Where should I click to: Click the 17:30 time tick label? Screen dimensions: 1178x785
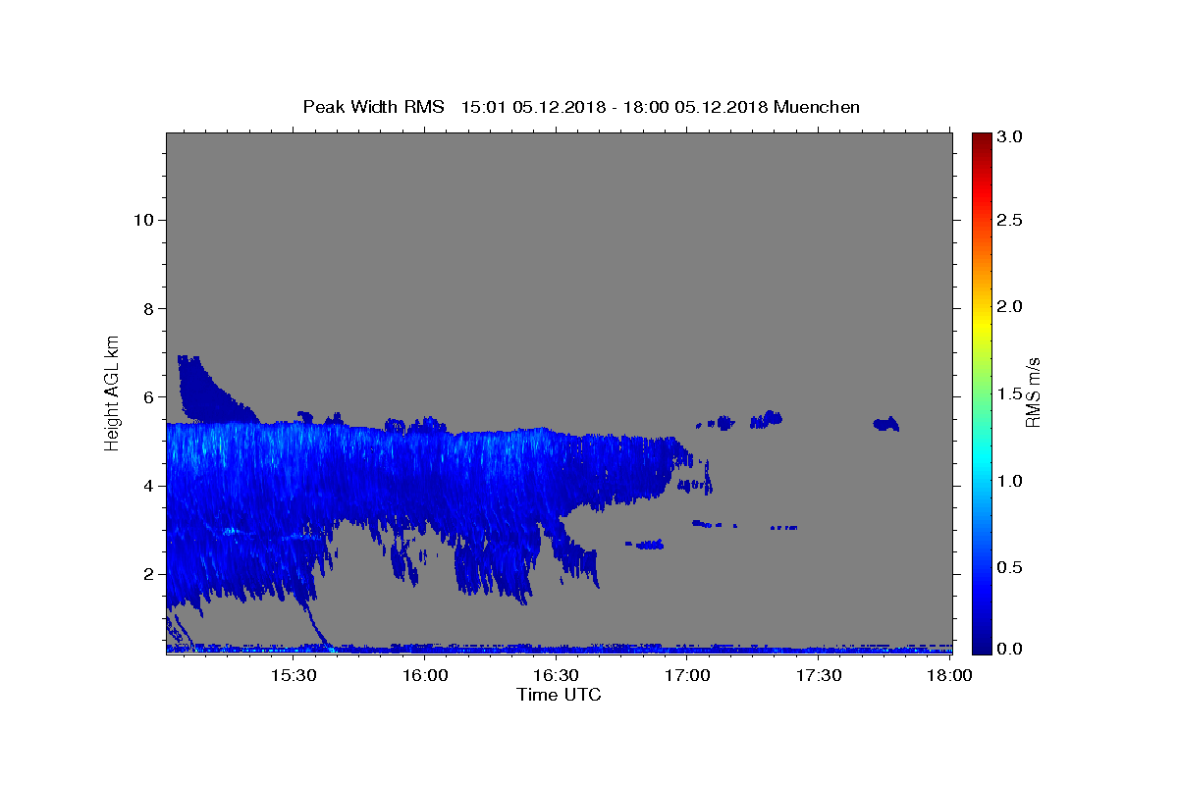pyautogui.click(x=819, y=676)
